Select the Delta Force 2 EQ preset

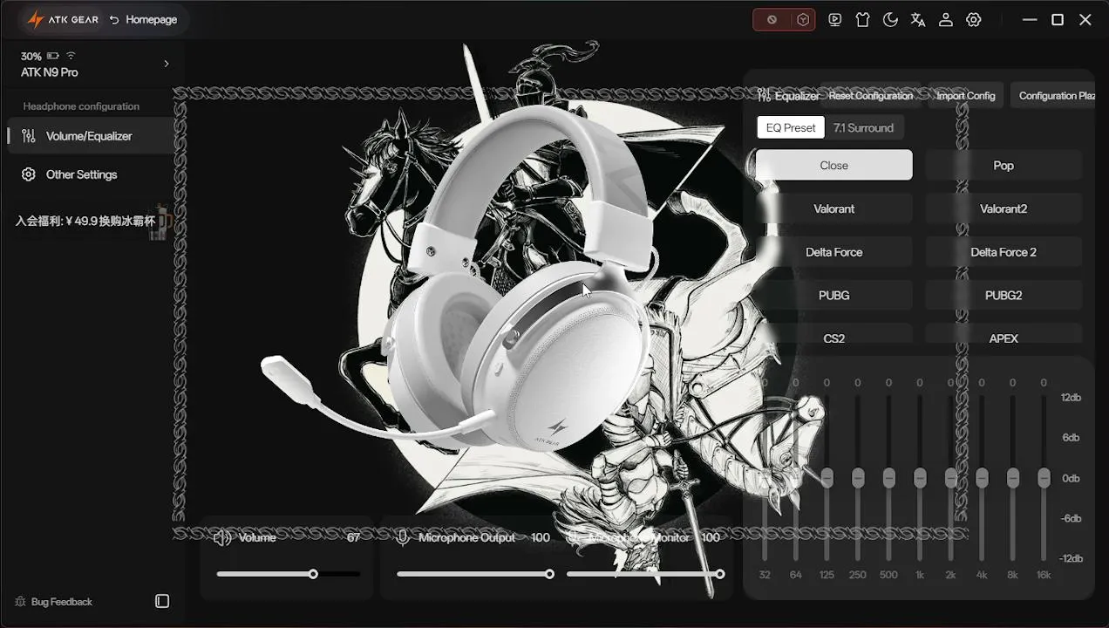[1004, 252]
